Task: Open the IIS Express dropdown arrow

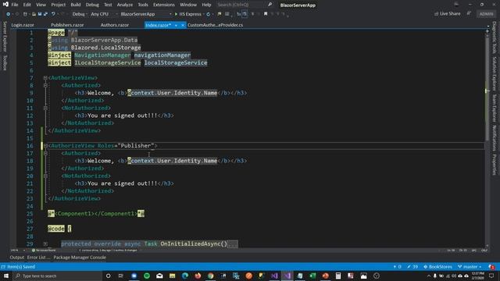Action: click(x=203, y=14)
